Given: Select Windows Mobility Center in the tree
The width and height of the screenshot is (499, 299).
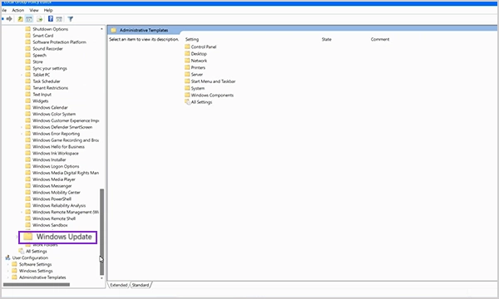Looking at the screenshot, I should 57,193.
